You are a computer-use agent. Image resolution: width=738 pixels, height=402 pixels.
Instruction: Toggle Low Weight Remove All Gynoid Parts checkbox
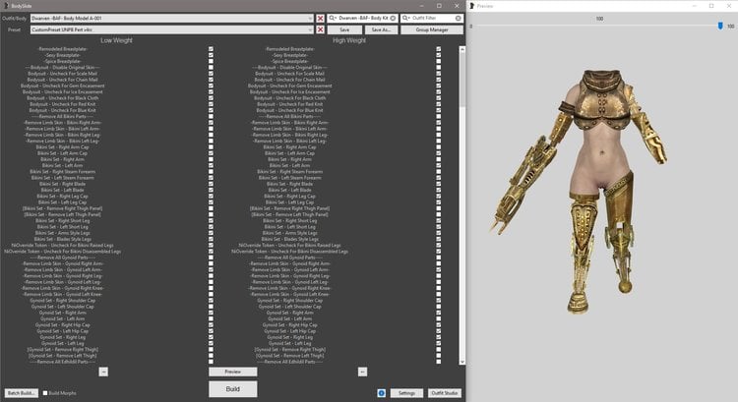click(211, 258)
